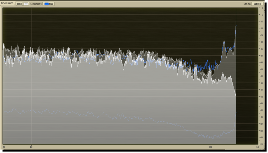268x153 pixels.
Task: Select the red vertical frequency marker line
Action: pyautogui.click(x=236, y=76)
